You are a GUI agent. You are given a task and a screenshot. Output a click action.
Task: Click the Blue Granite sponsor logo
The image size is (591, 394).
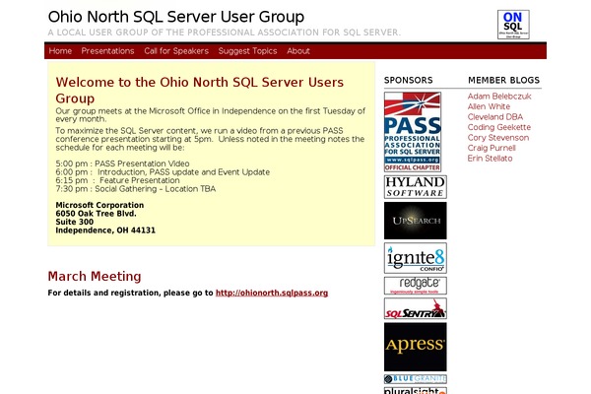click(416, 379)
